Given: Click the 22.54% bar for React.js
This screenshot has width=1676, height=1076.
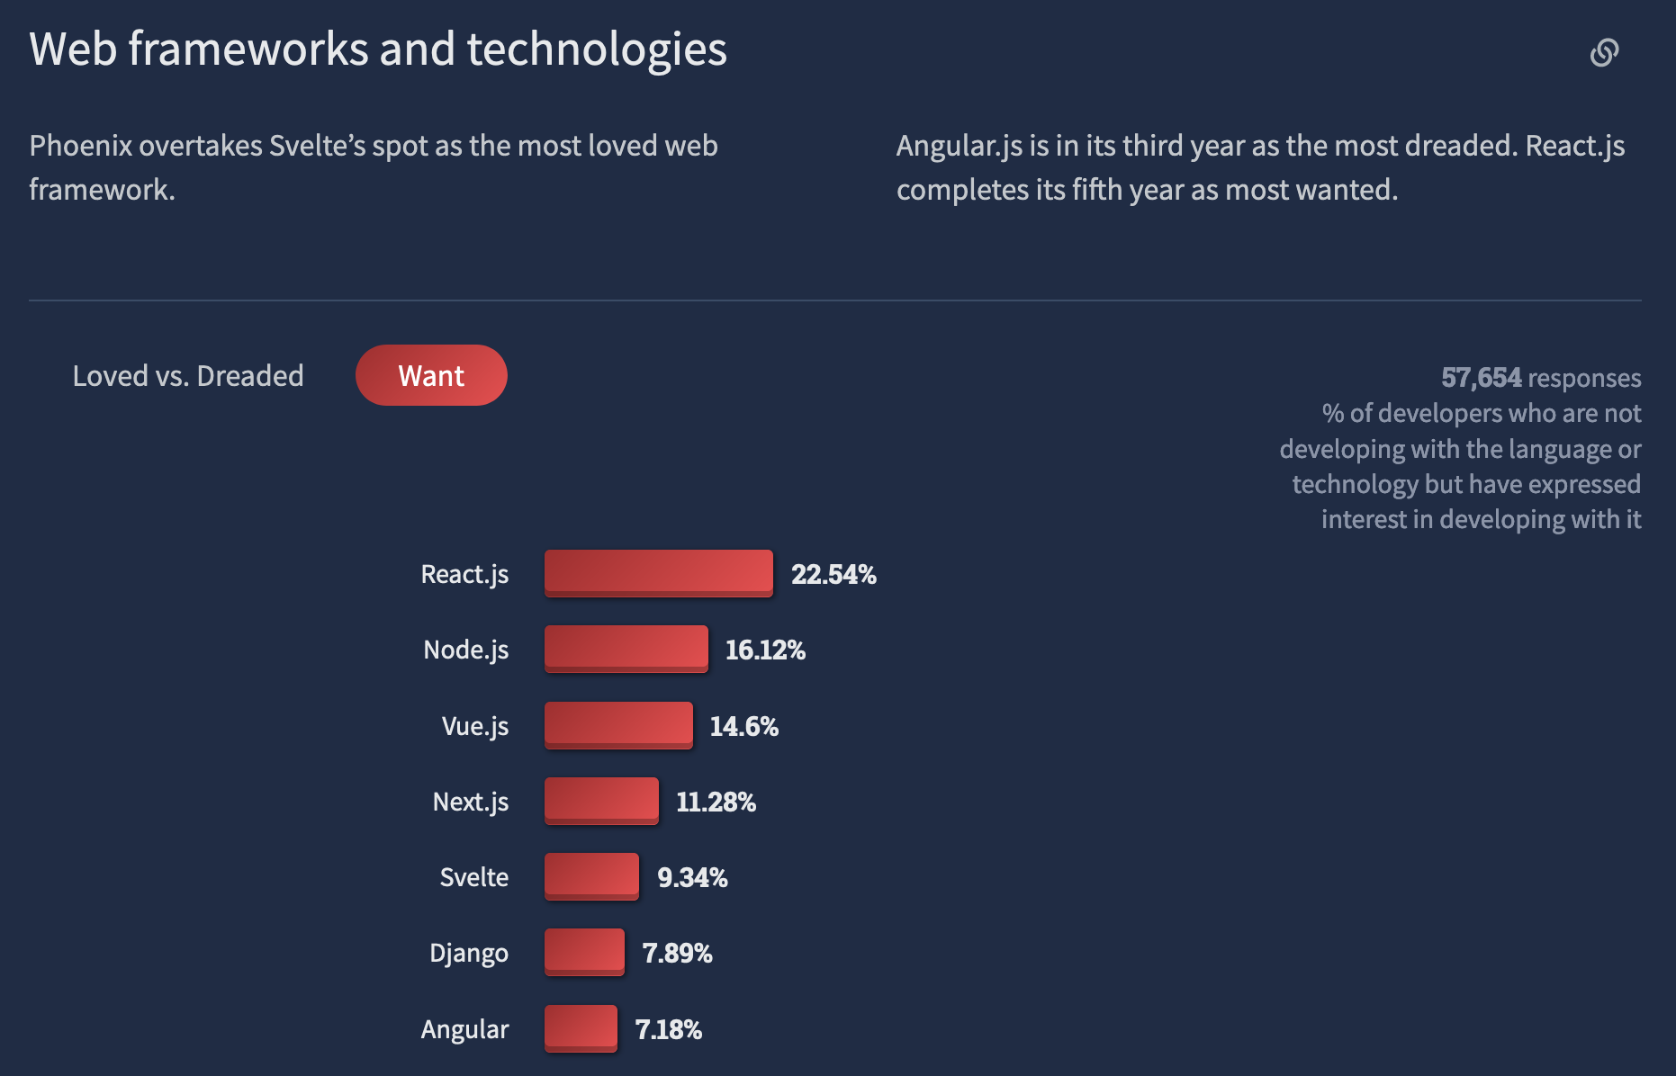Looking at the screenshot, I should [658, 573].
